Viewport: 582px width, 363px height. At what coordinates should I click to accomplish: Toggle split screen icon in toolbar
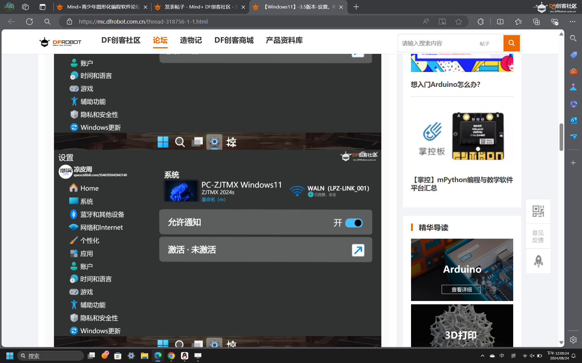tap(500, 21)
